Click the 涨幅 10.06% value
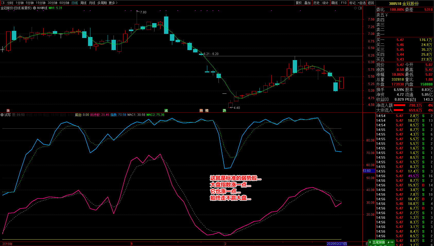This screenshot has height=246, width=434. point(398,75)
